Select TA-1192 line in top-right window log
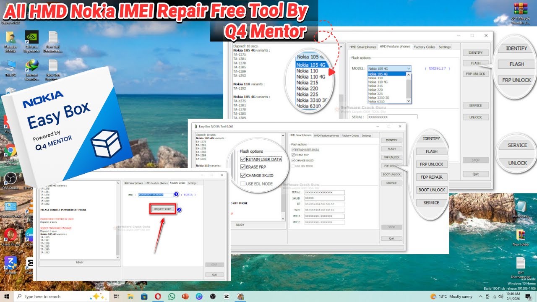This screenshot has height=302, width=537. click(x=240, y=89)
